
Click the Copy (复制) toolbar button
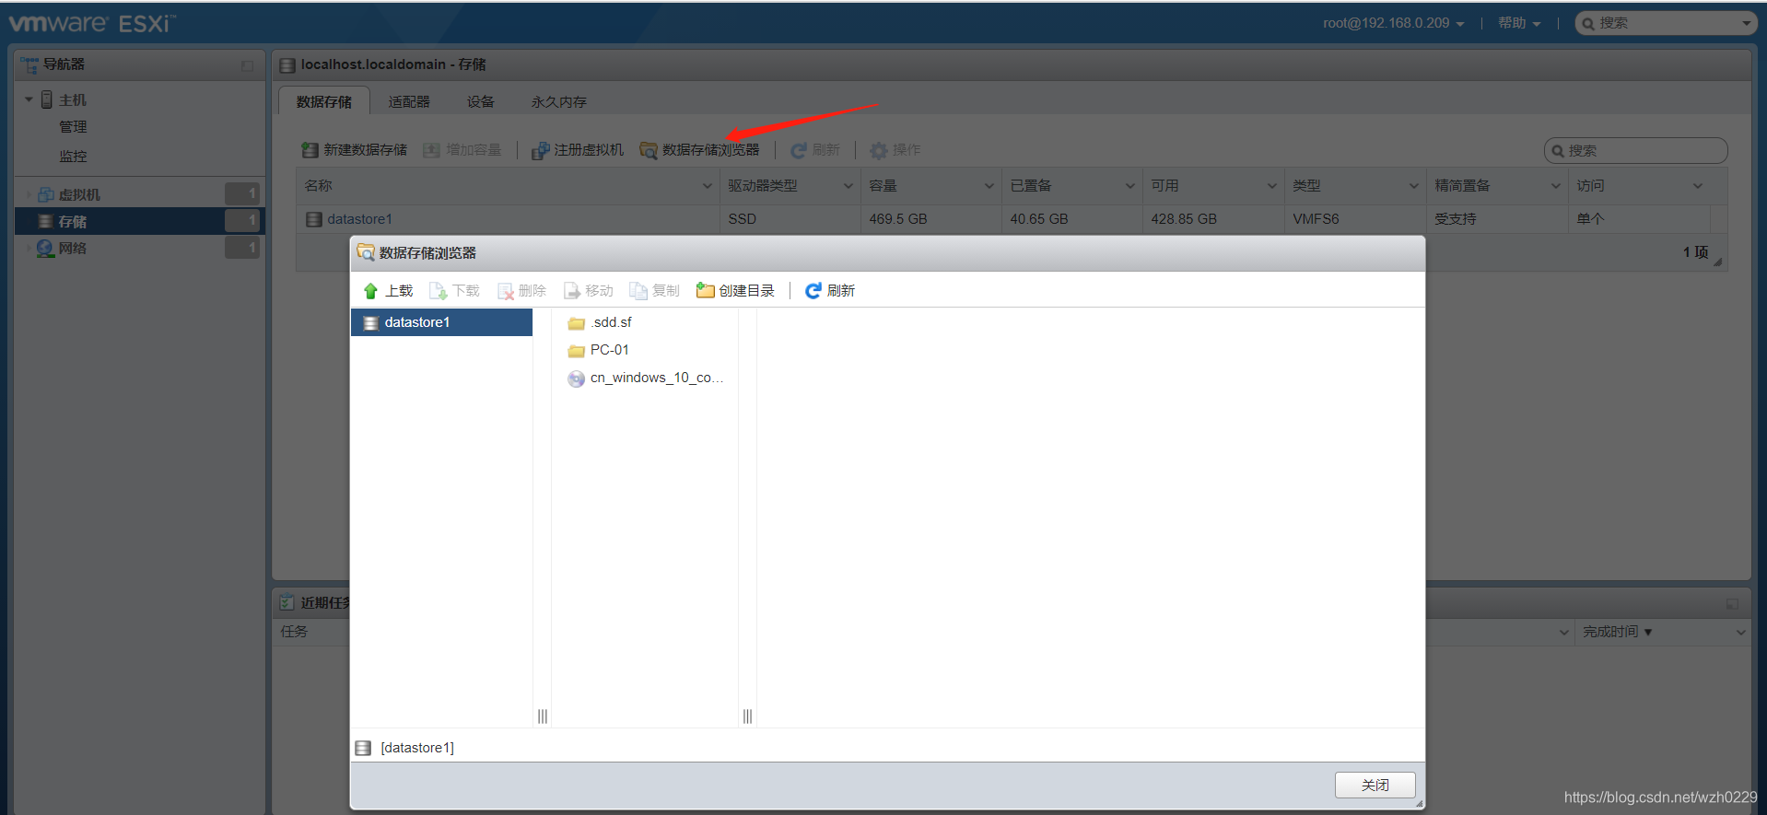[x=655, y=291]
